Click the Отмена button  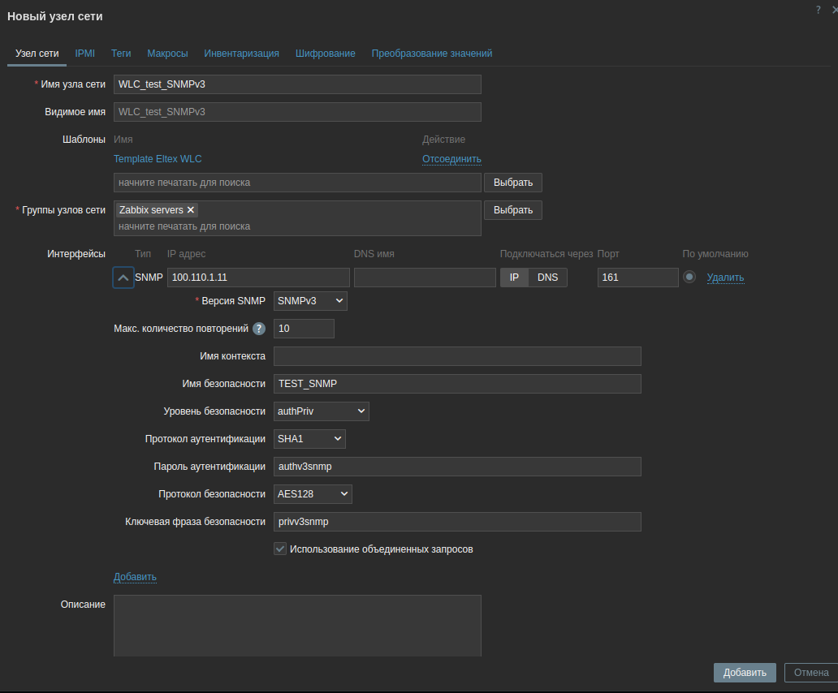[810, 673]
